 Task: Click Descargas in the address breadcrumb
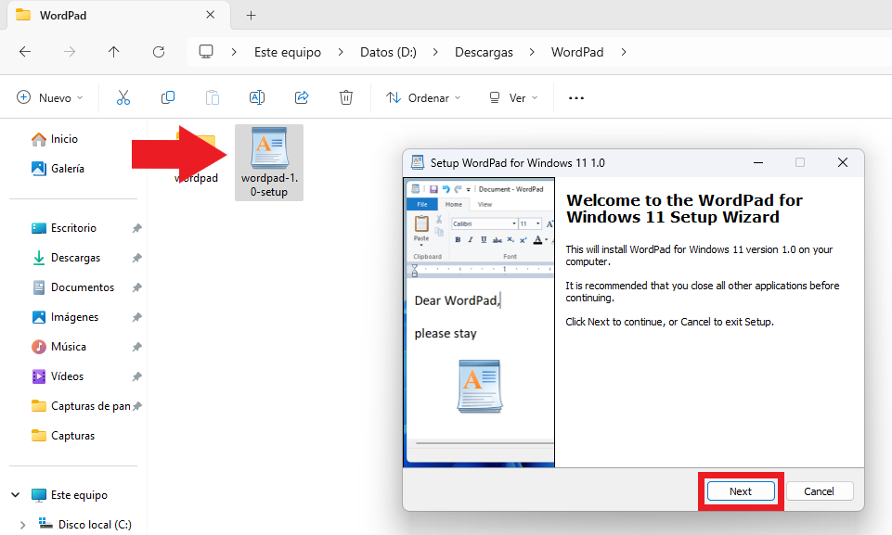coord(484,52)
